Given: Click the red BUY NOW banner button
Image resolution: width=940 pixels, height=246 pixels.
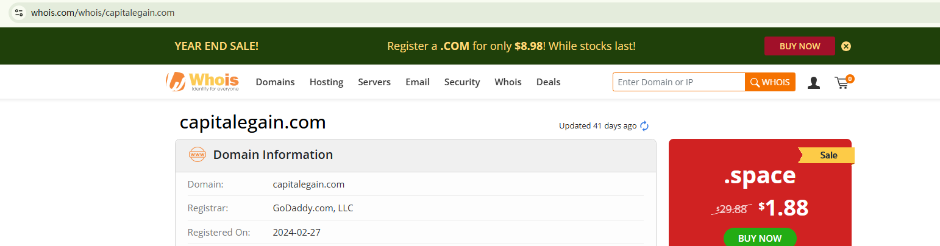Looking at the screenshot, I should click(799, 46).
